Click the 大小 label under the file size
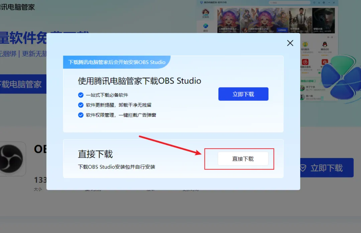361x233 pixels. pos(38,189)
